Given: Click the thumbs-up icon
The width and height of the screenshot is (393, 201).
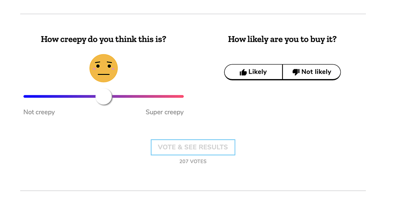Looking at the screenshot, I should [x=243, y=72].
